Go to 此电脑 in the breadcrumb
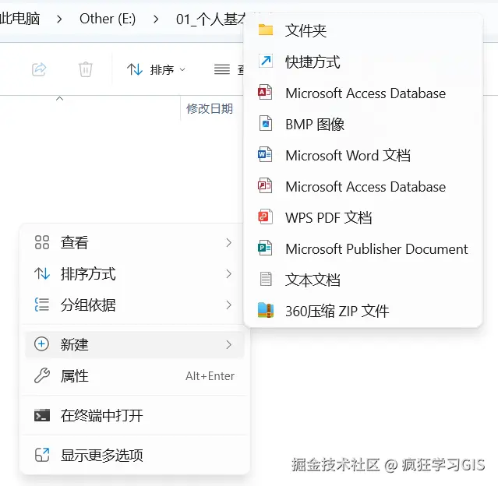The height and width of the screenshot is (486, 498). (19, 19)
